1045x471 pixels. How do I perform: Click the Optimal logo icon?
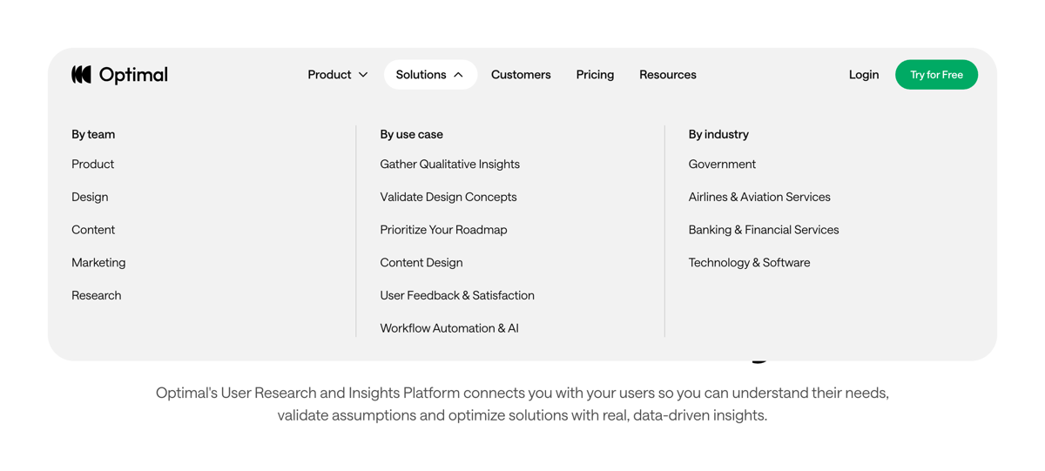[x=82, y=75]
